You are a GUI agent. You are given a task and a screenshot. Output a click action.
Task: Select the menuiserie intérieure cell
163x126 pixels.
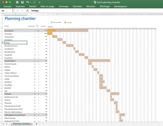15,76
